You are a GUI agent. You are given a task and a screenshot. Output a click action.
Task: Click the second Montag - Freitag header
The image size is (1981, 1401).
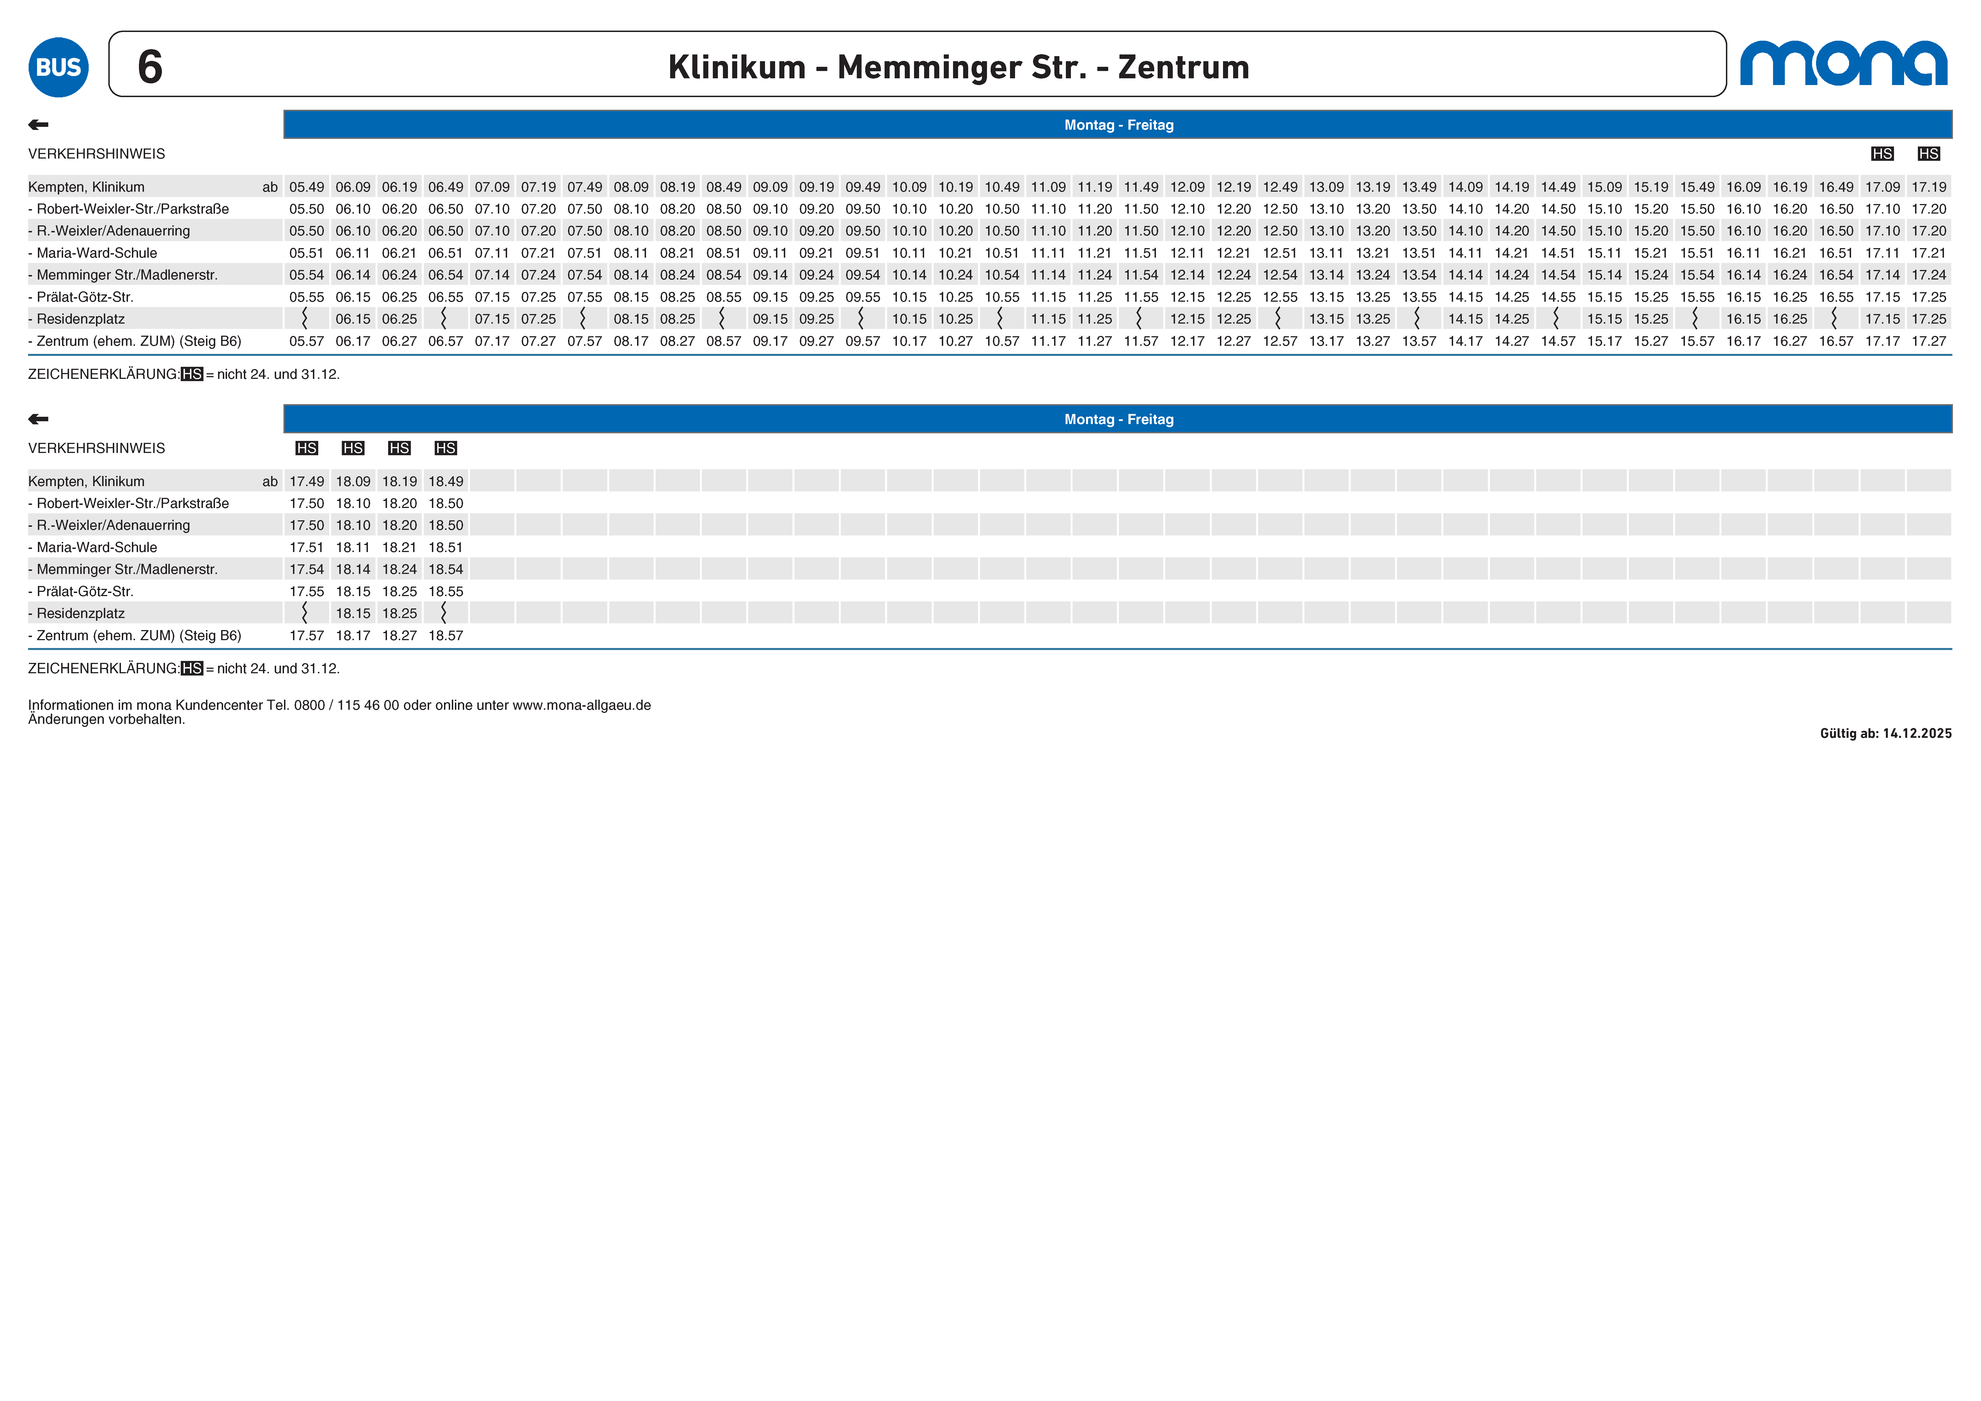point(1118,419)
